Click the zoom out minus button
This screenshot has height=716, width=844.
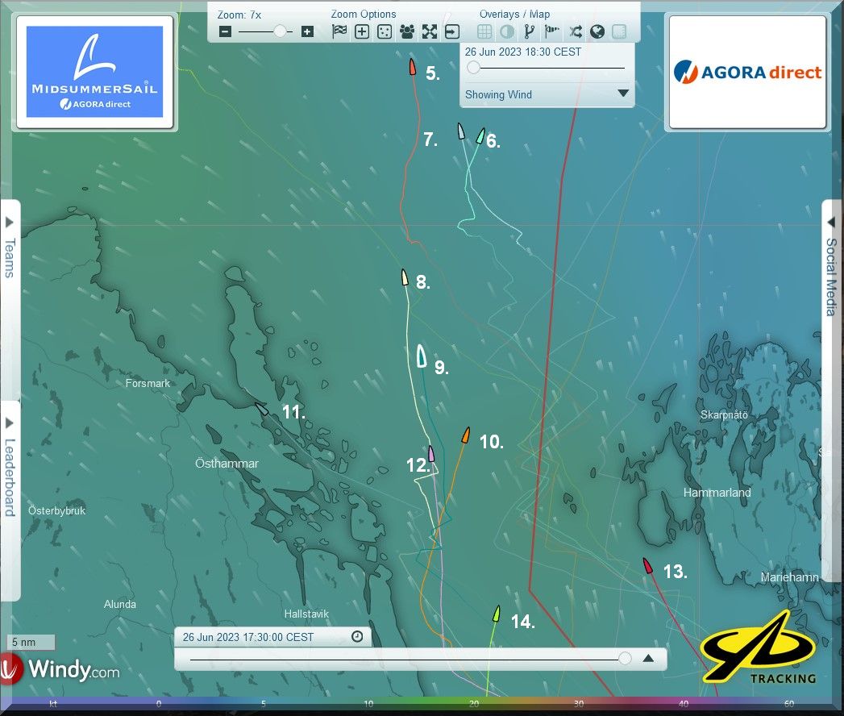coord(226,32)
